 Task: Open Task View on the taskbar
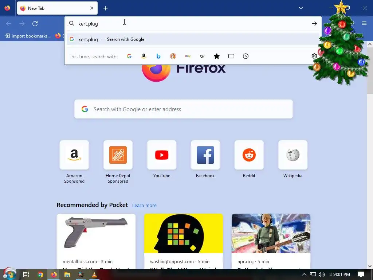tap(26, 275)
